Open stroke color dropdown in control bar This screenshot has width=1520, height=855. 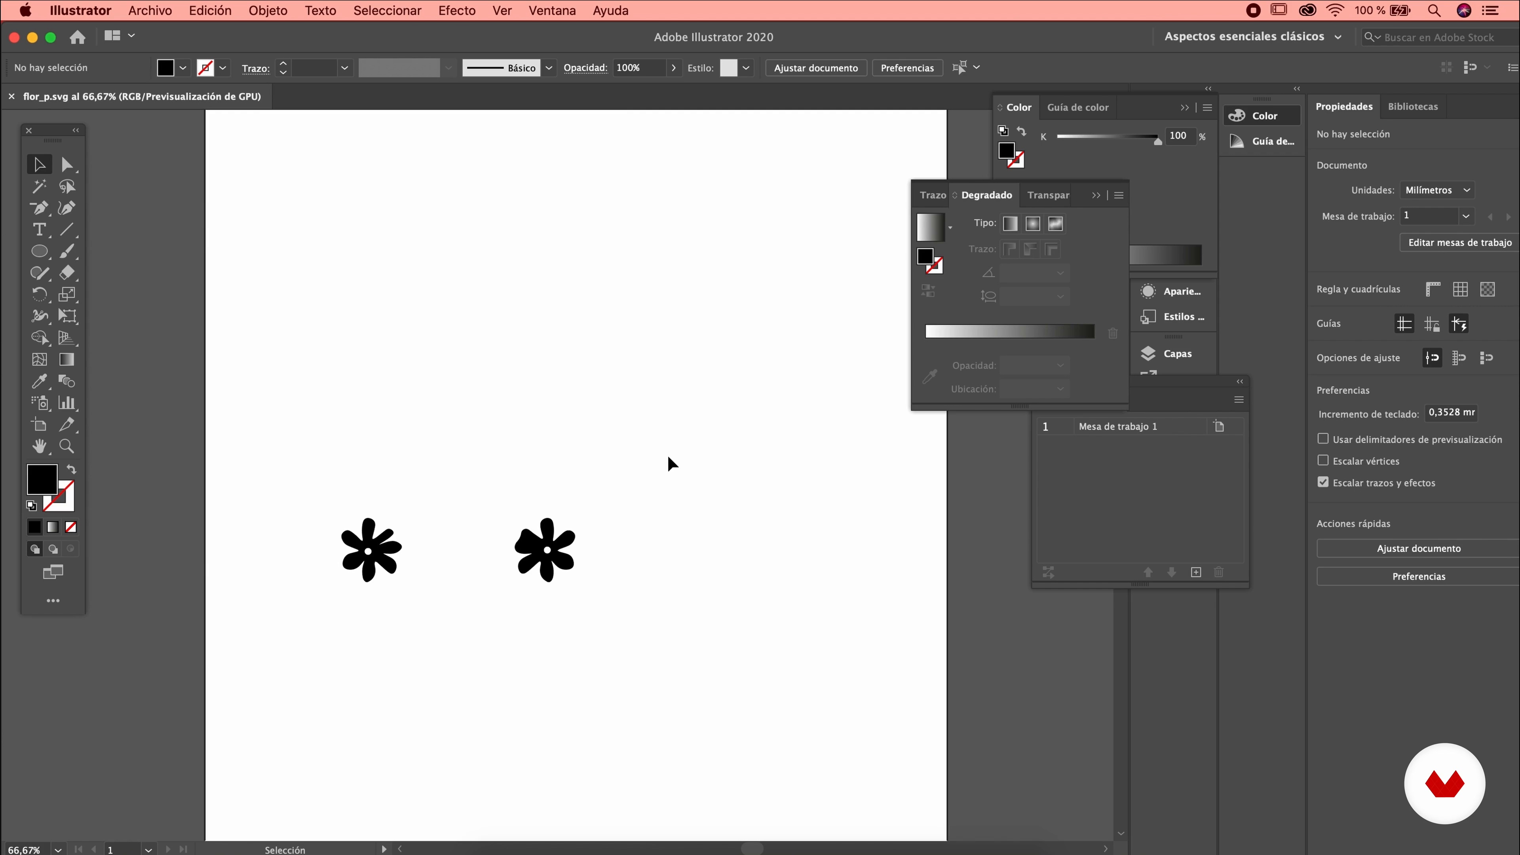click(222, 68)
